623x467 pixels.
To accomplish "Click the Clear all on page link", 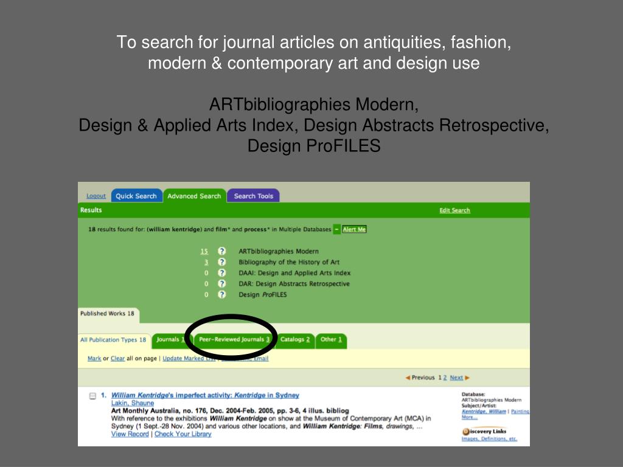I will pyautogui.click(x=117, y=358).
